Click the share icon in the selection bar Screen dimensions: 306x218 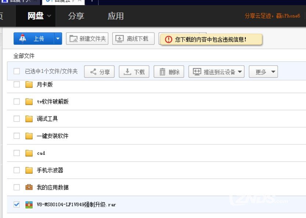click(93, 72)
